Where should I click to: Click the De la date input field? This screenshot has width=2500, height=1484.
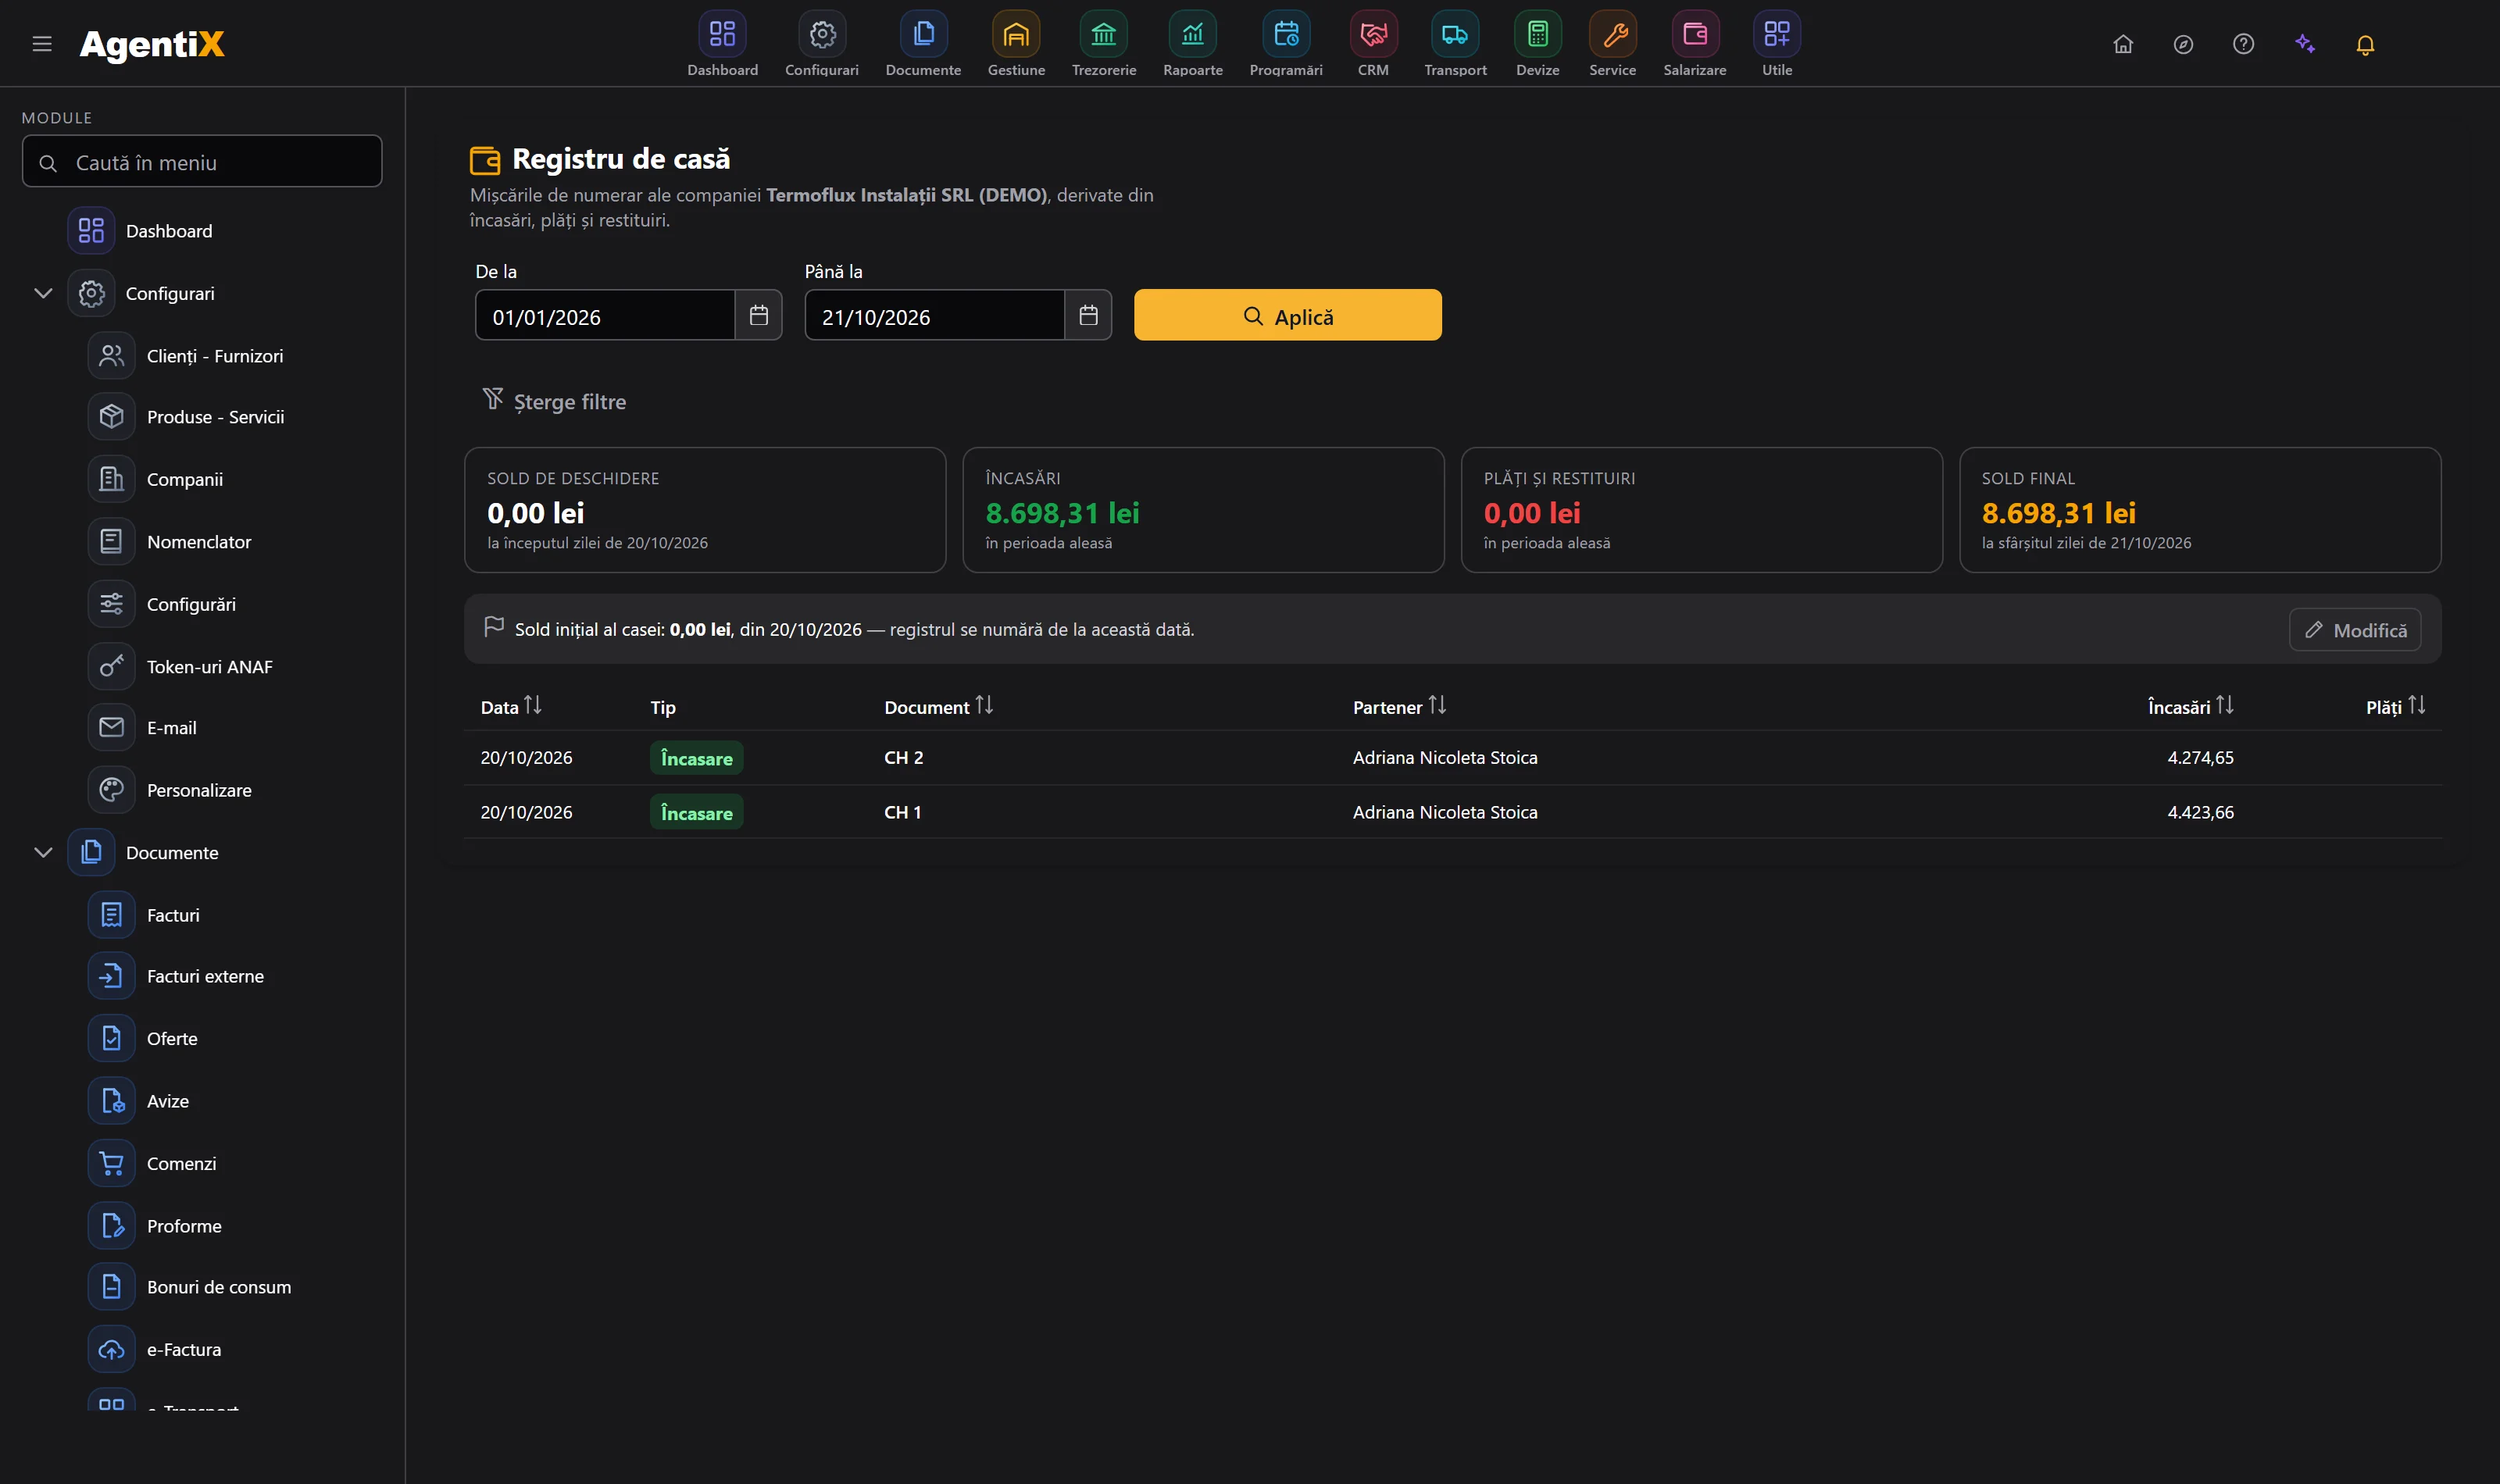pyautogui.click(x=605, y=316)
